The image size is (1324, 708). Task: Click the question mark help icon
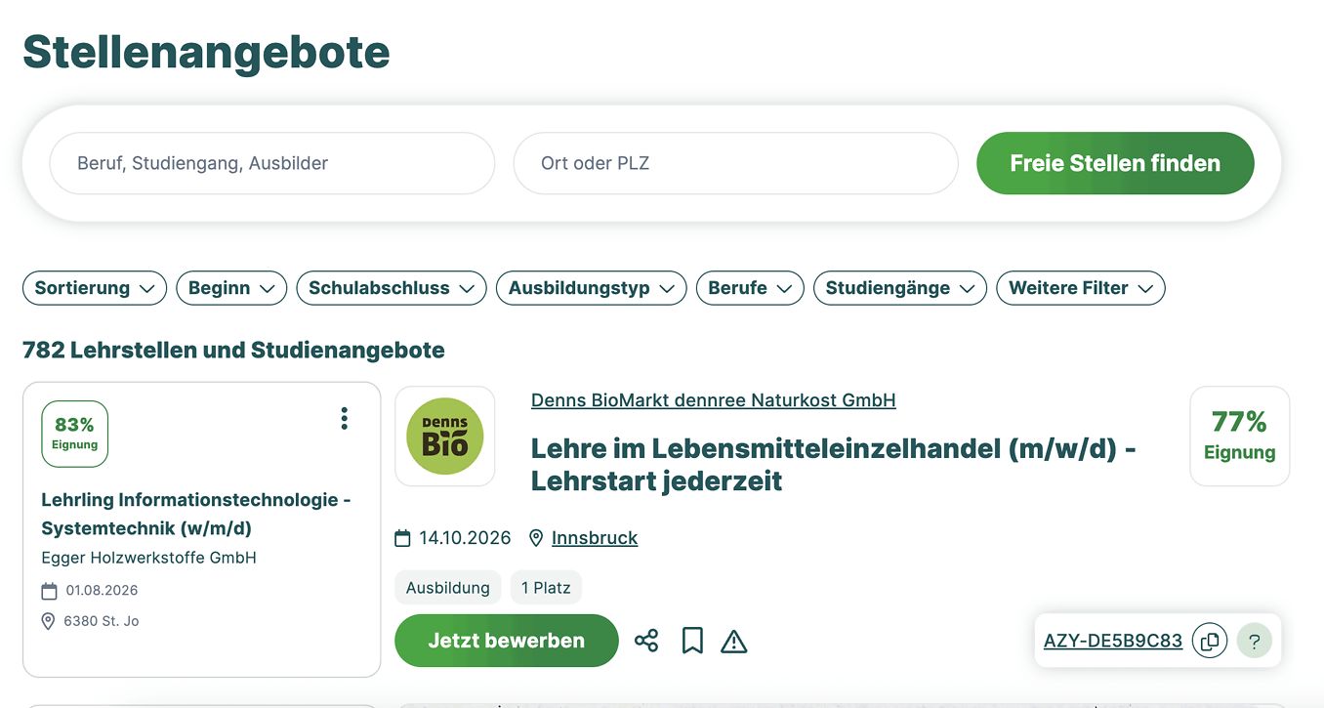click(1255, 642)
